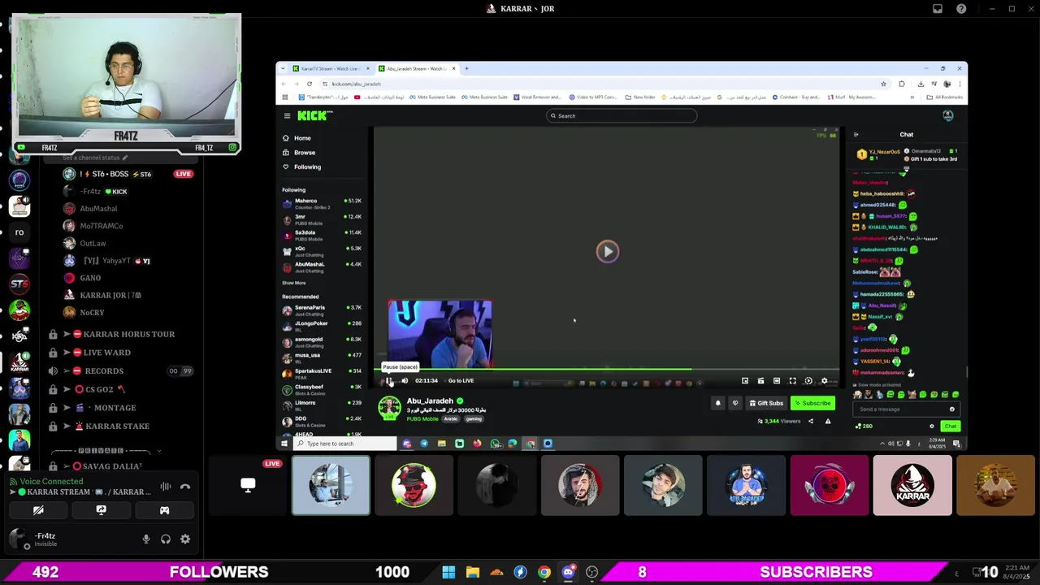Click Abu_Jaradeh streamer avatar
1040x585 pixels.
(x=389, y=408)
